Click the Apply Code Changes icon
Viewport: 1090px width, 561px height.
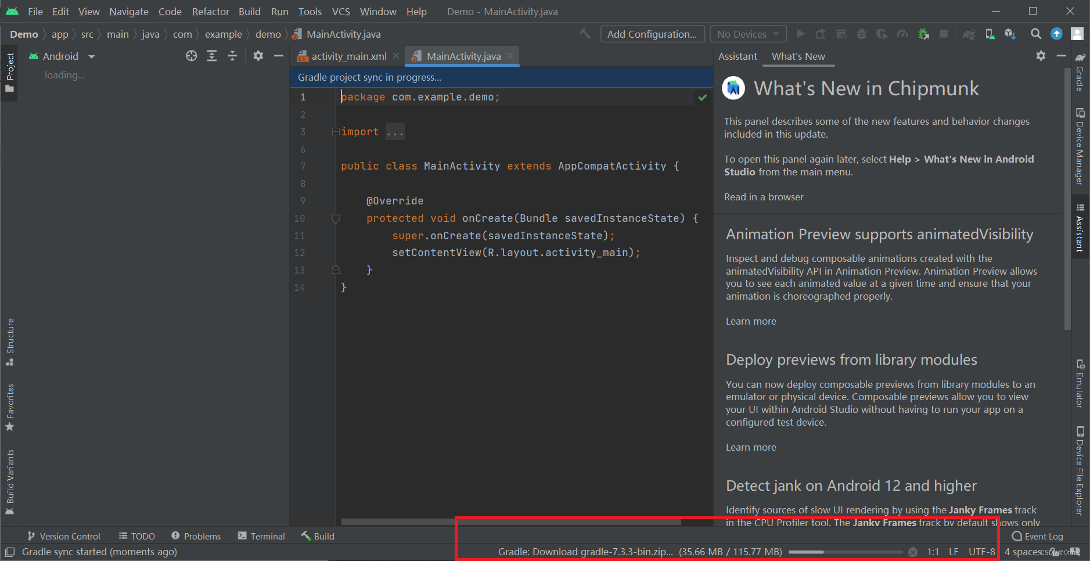click(x=841, y=34)
